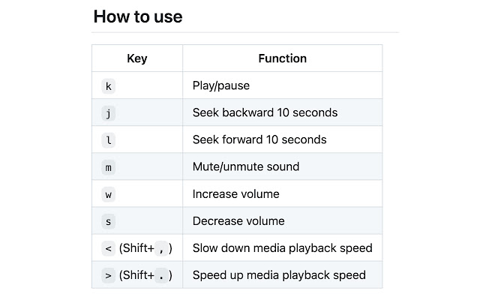Click the l key badge
480x300 pixels.
click(x=109, y=140)
